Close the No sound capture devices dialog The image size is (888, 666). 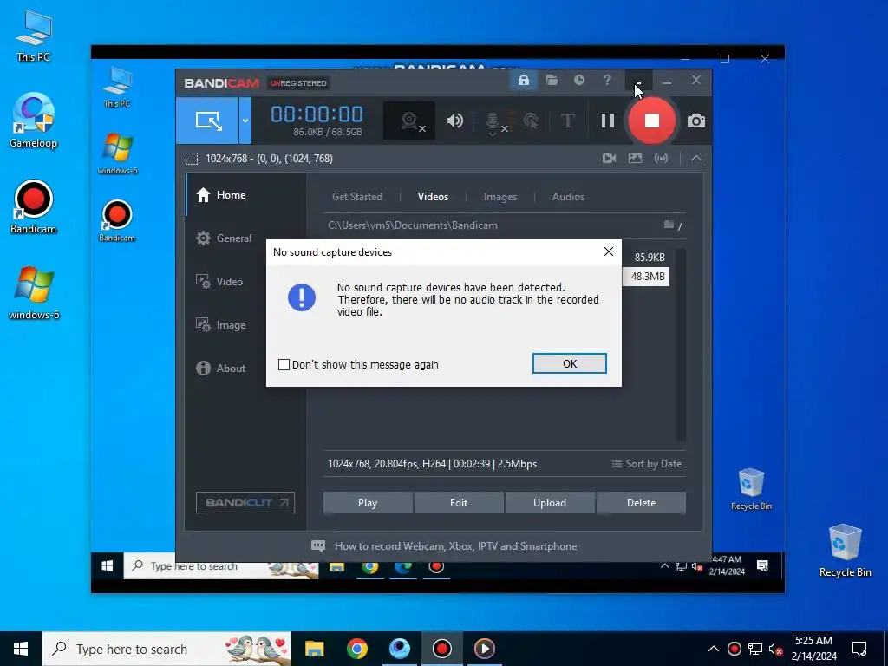click(x=608, y=251)
